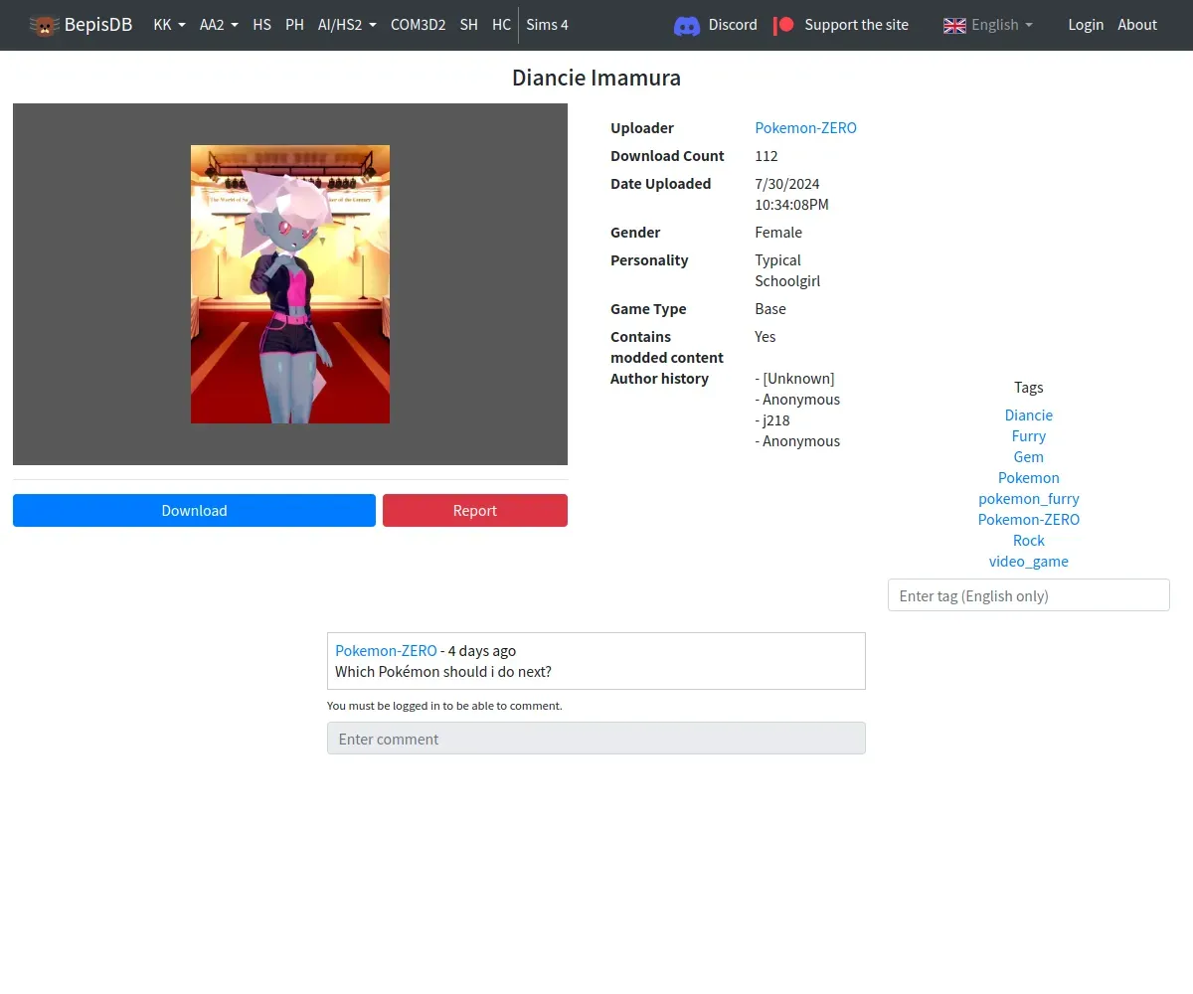1193x994 pixels.
Task: Click the Patreon support icon
Action: click(x=784, y=25)
